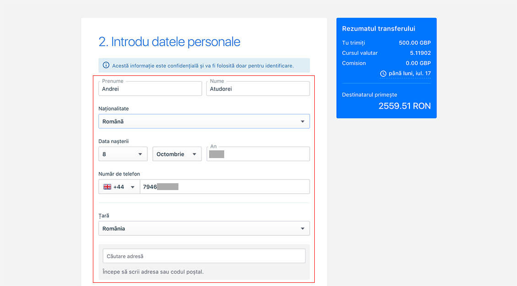This screenshot has width=517, height=286.
Task: Click the phone number field starting 7946
Action: tap(225, 186)
